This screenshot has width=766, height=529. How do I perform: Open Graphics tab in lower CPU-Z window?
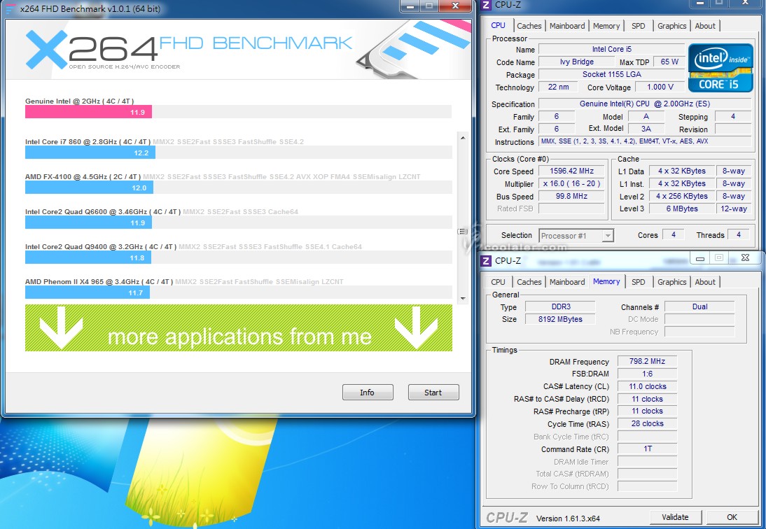pyautogui.click(x=671, y=282)
